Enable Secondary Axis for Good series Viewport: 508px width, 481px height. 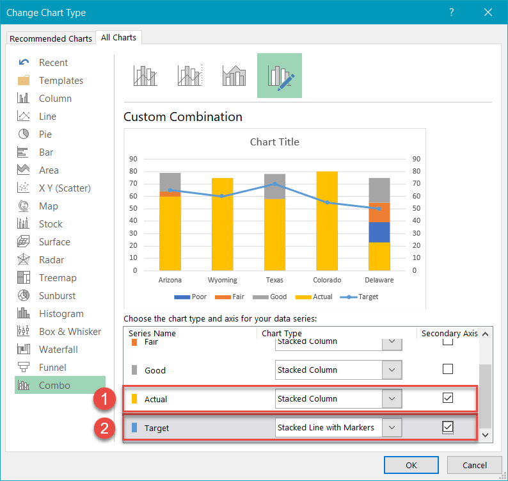pos(448,370)
